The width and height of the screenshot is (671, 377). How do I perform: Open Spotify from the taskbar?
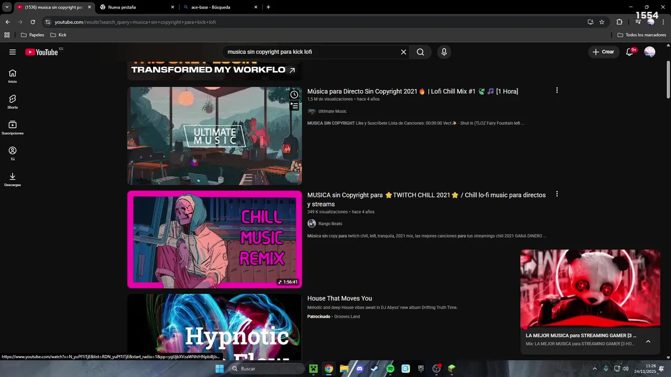coord(390,369)
